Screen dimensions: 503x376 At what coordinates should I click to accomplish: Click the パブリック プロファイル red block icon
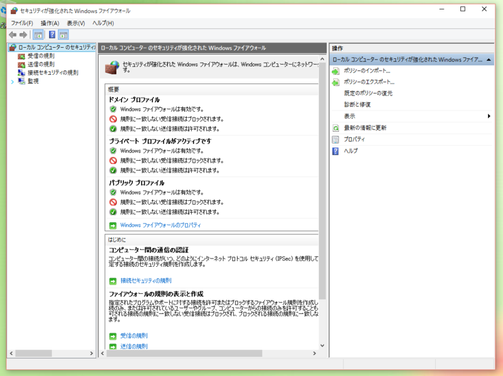[113, 202]
